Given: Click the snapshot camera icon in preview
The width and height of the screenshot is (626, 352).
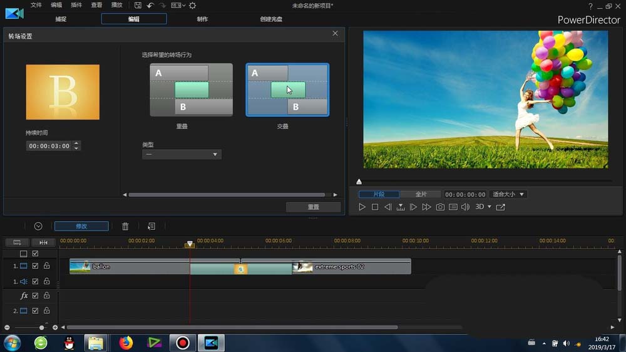Looking at the screenshot, I should pos(440,207).
